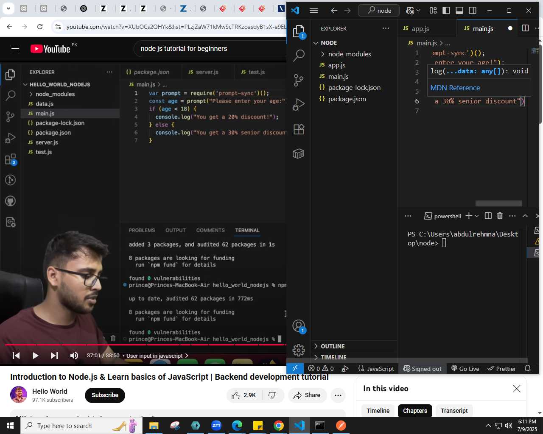The image size is (543, 434).
Task: Open Explorer more actions ellipsis
Action: (386, 28)
